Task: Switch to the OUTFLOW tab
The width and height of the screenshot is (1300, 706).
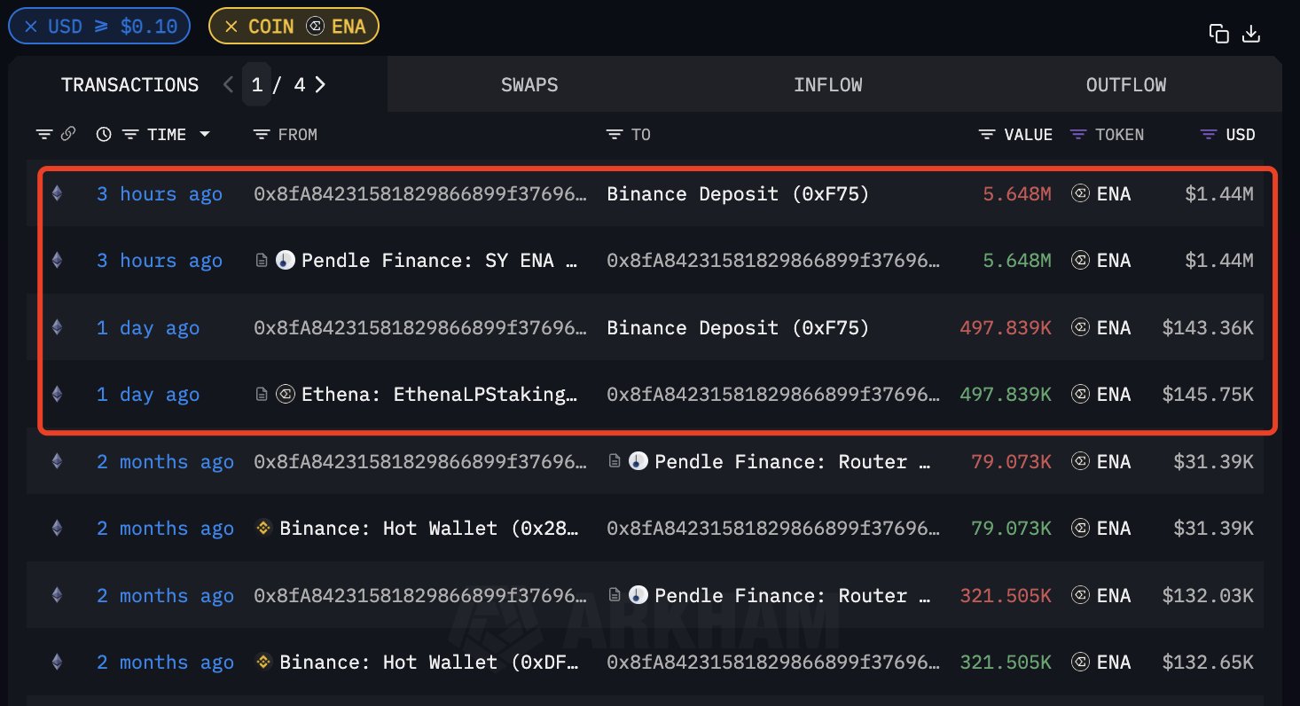Action: pos(1126,84)
